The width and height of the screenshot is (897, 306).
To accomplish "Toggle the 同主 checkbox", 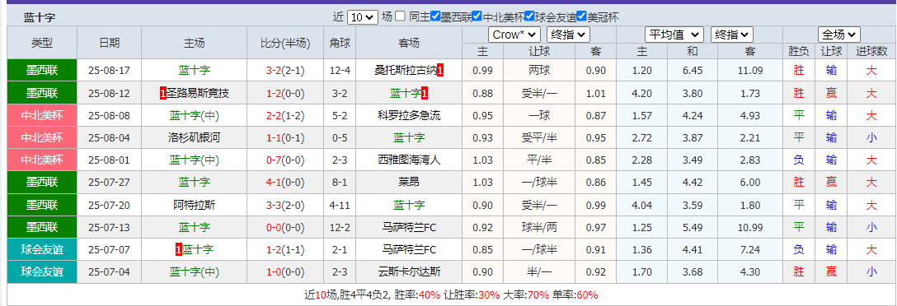I will click(x=401, y=16).
